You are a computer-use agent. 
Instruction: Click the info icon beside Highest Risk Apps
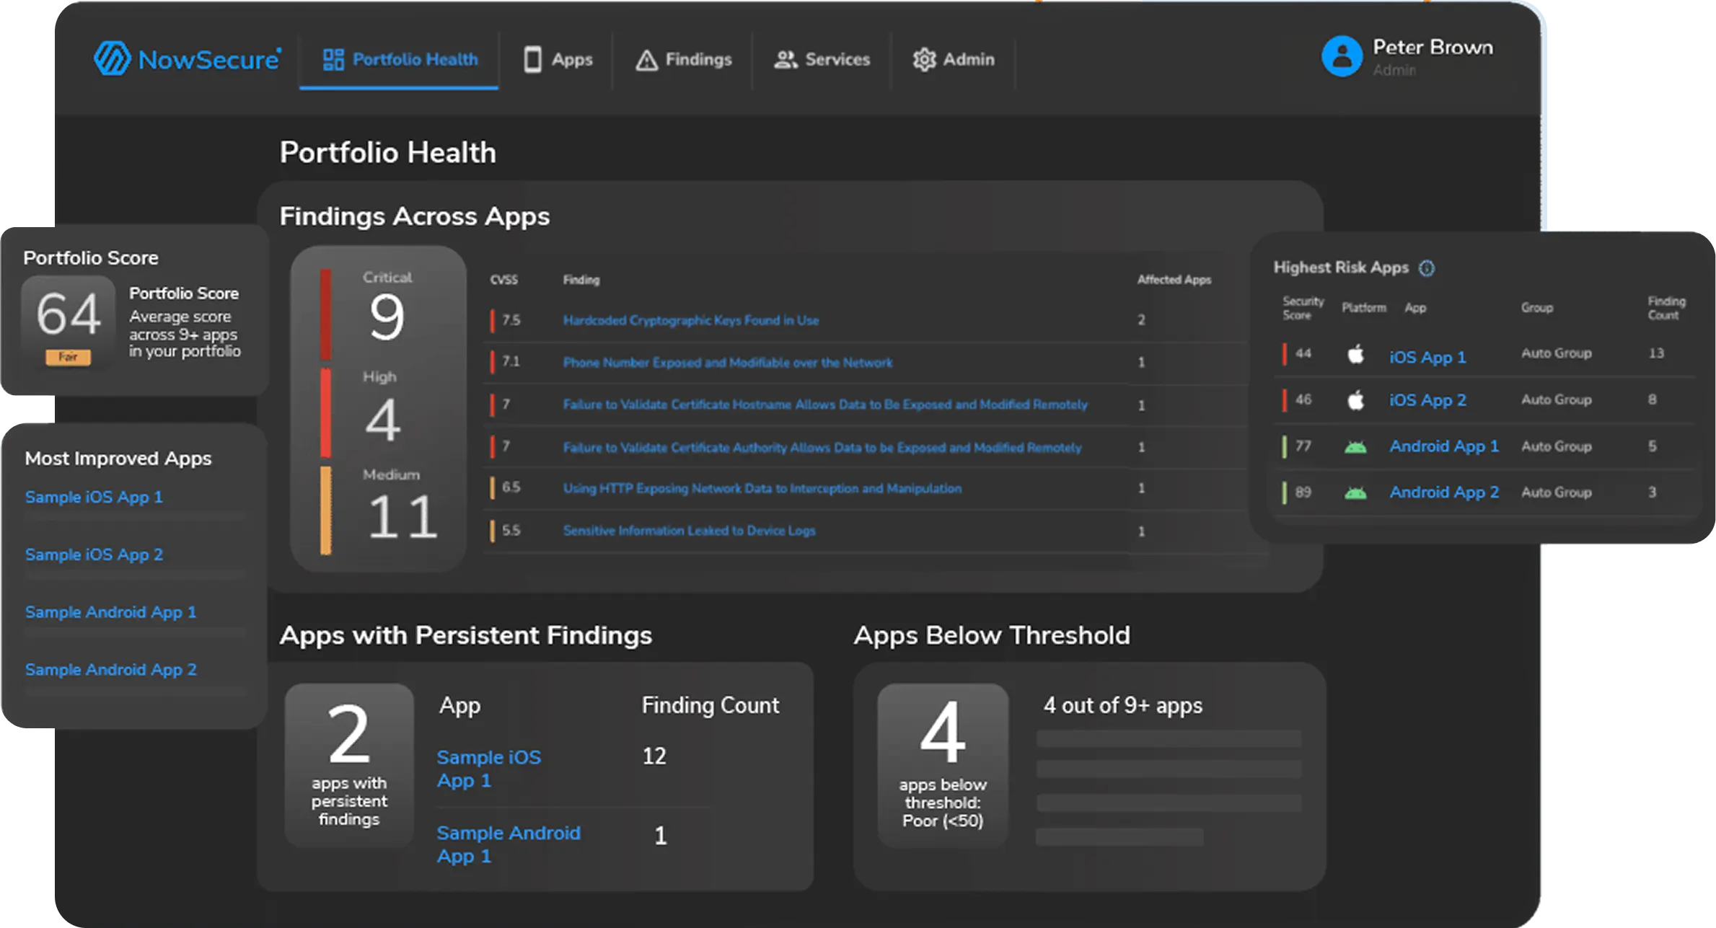point(1426,268)
